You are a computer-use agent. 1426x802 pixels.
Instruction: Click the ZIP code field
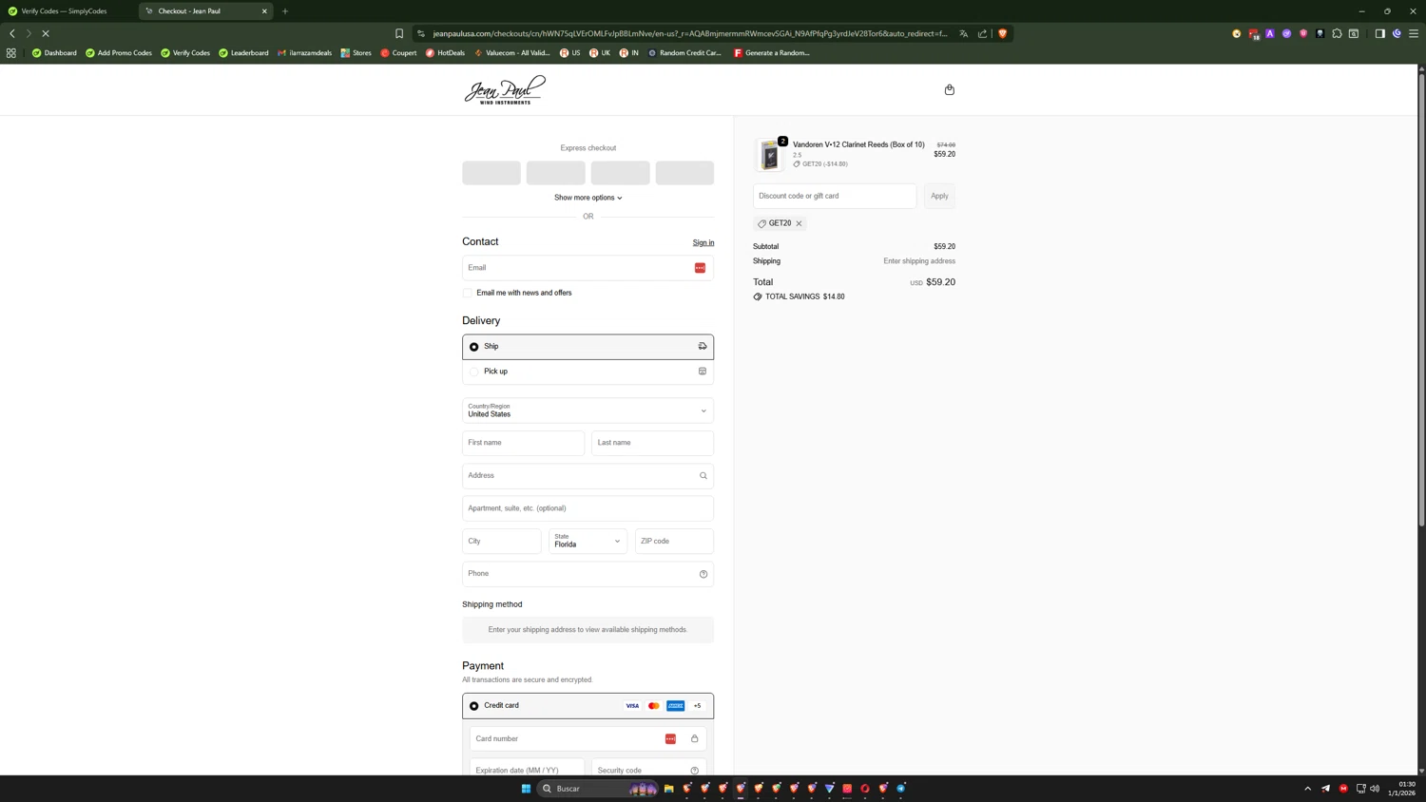(674, 541)
